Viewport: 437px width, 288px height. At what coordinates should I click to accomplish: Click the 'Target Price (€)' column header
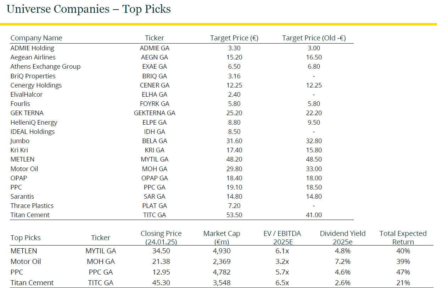(234, 38)
